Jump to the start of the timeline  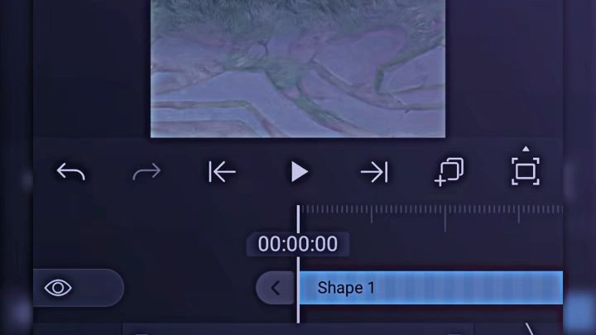[222, 172]
